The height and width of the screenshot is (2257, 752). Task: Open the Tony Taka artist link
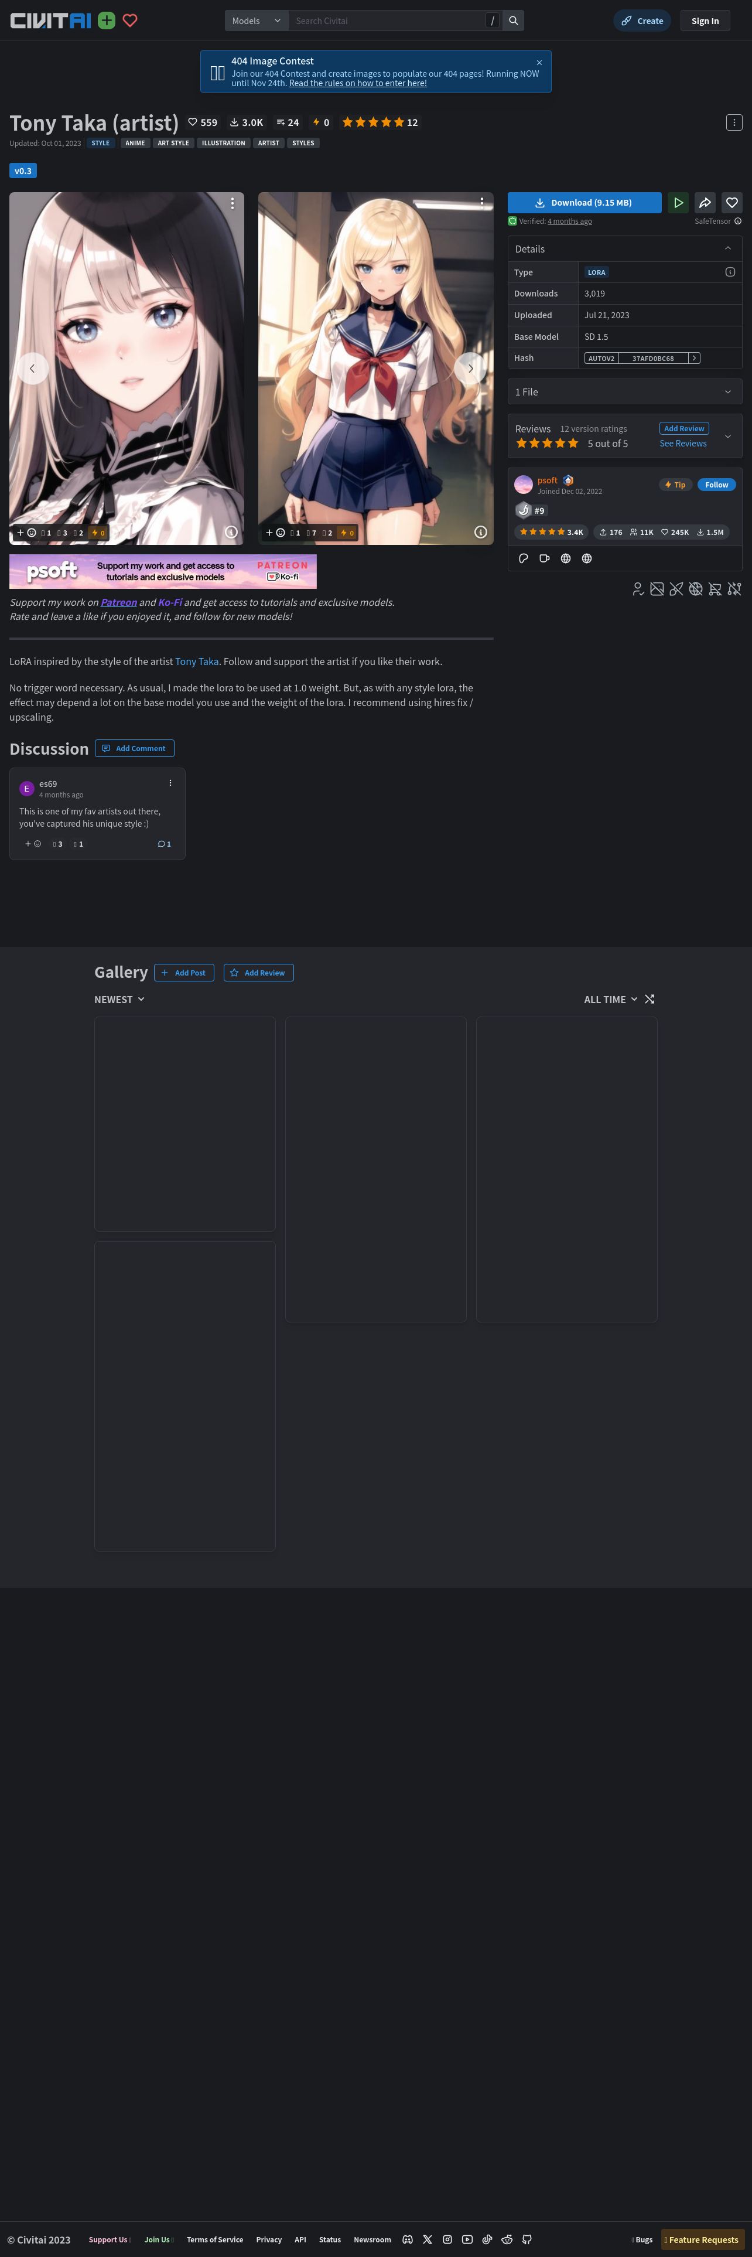point(197,662)
